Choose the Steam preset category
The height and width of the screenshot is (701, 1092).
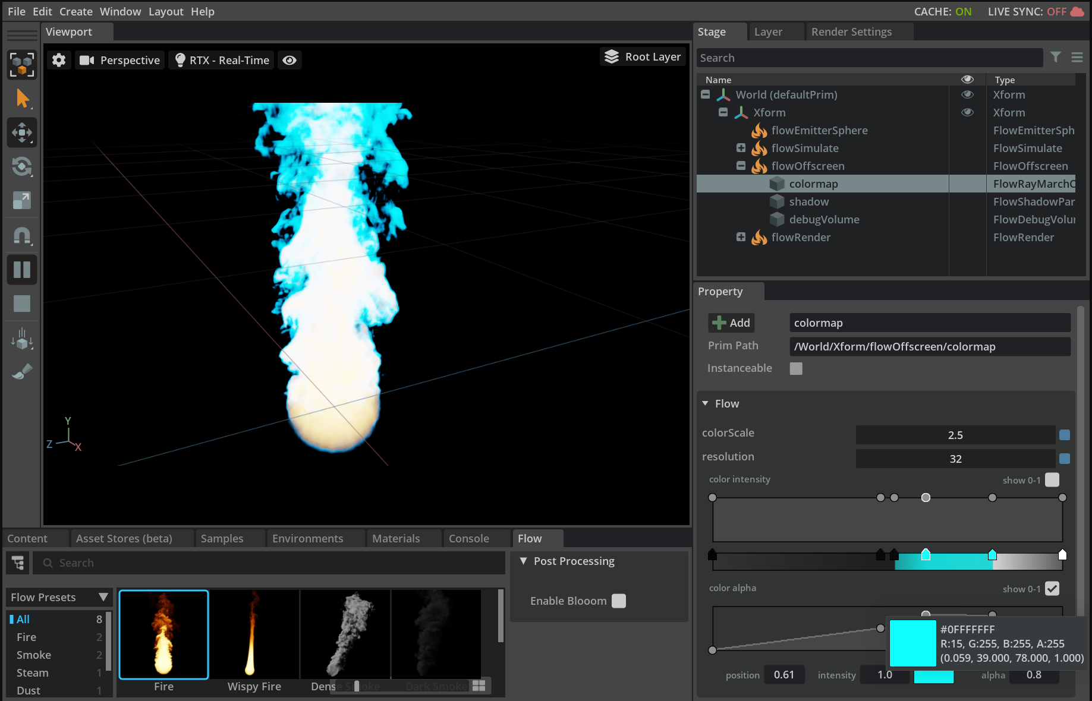click(33, 672)
